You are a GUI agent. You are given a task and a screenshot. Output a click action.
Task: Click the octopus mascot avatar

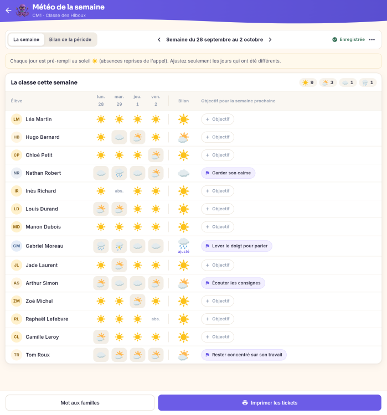pyautogui.click(x=22, y=11)
